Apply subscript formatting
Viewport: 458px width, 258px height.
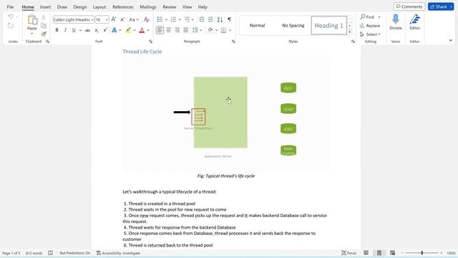point(97,30)
